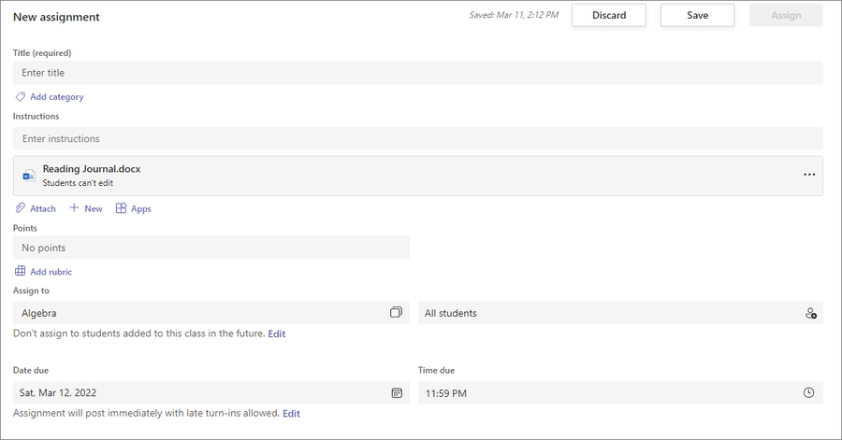This screenshot has width=842, height=440.
Task: Click the New plus icon
Action: [74, 208]
